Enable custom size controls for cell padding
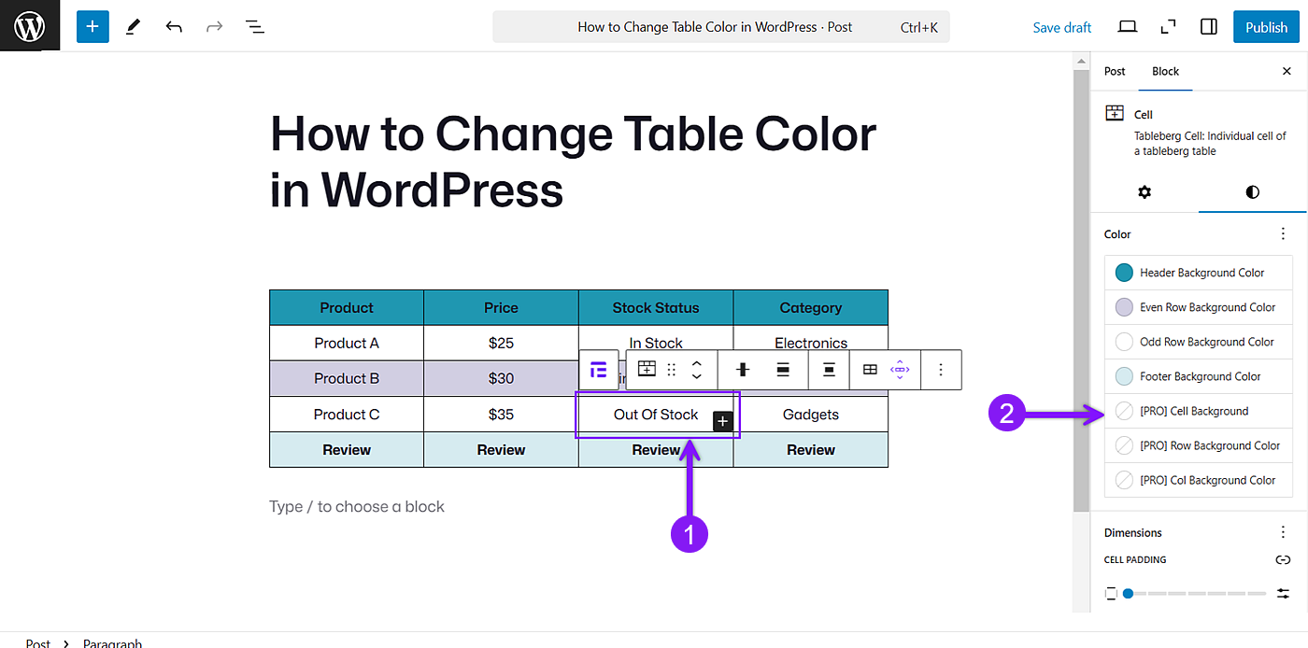This screenshot has width=1308, height=648. (1283, 593)
